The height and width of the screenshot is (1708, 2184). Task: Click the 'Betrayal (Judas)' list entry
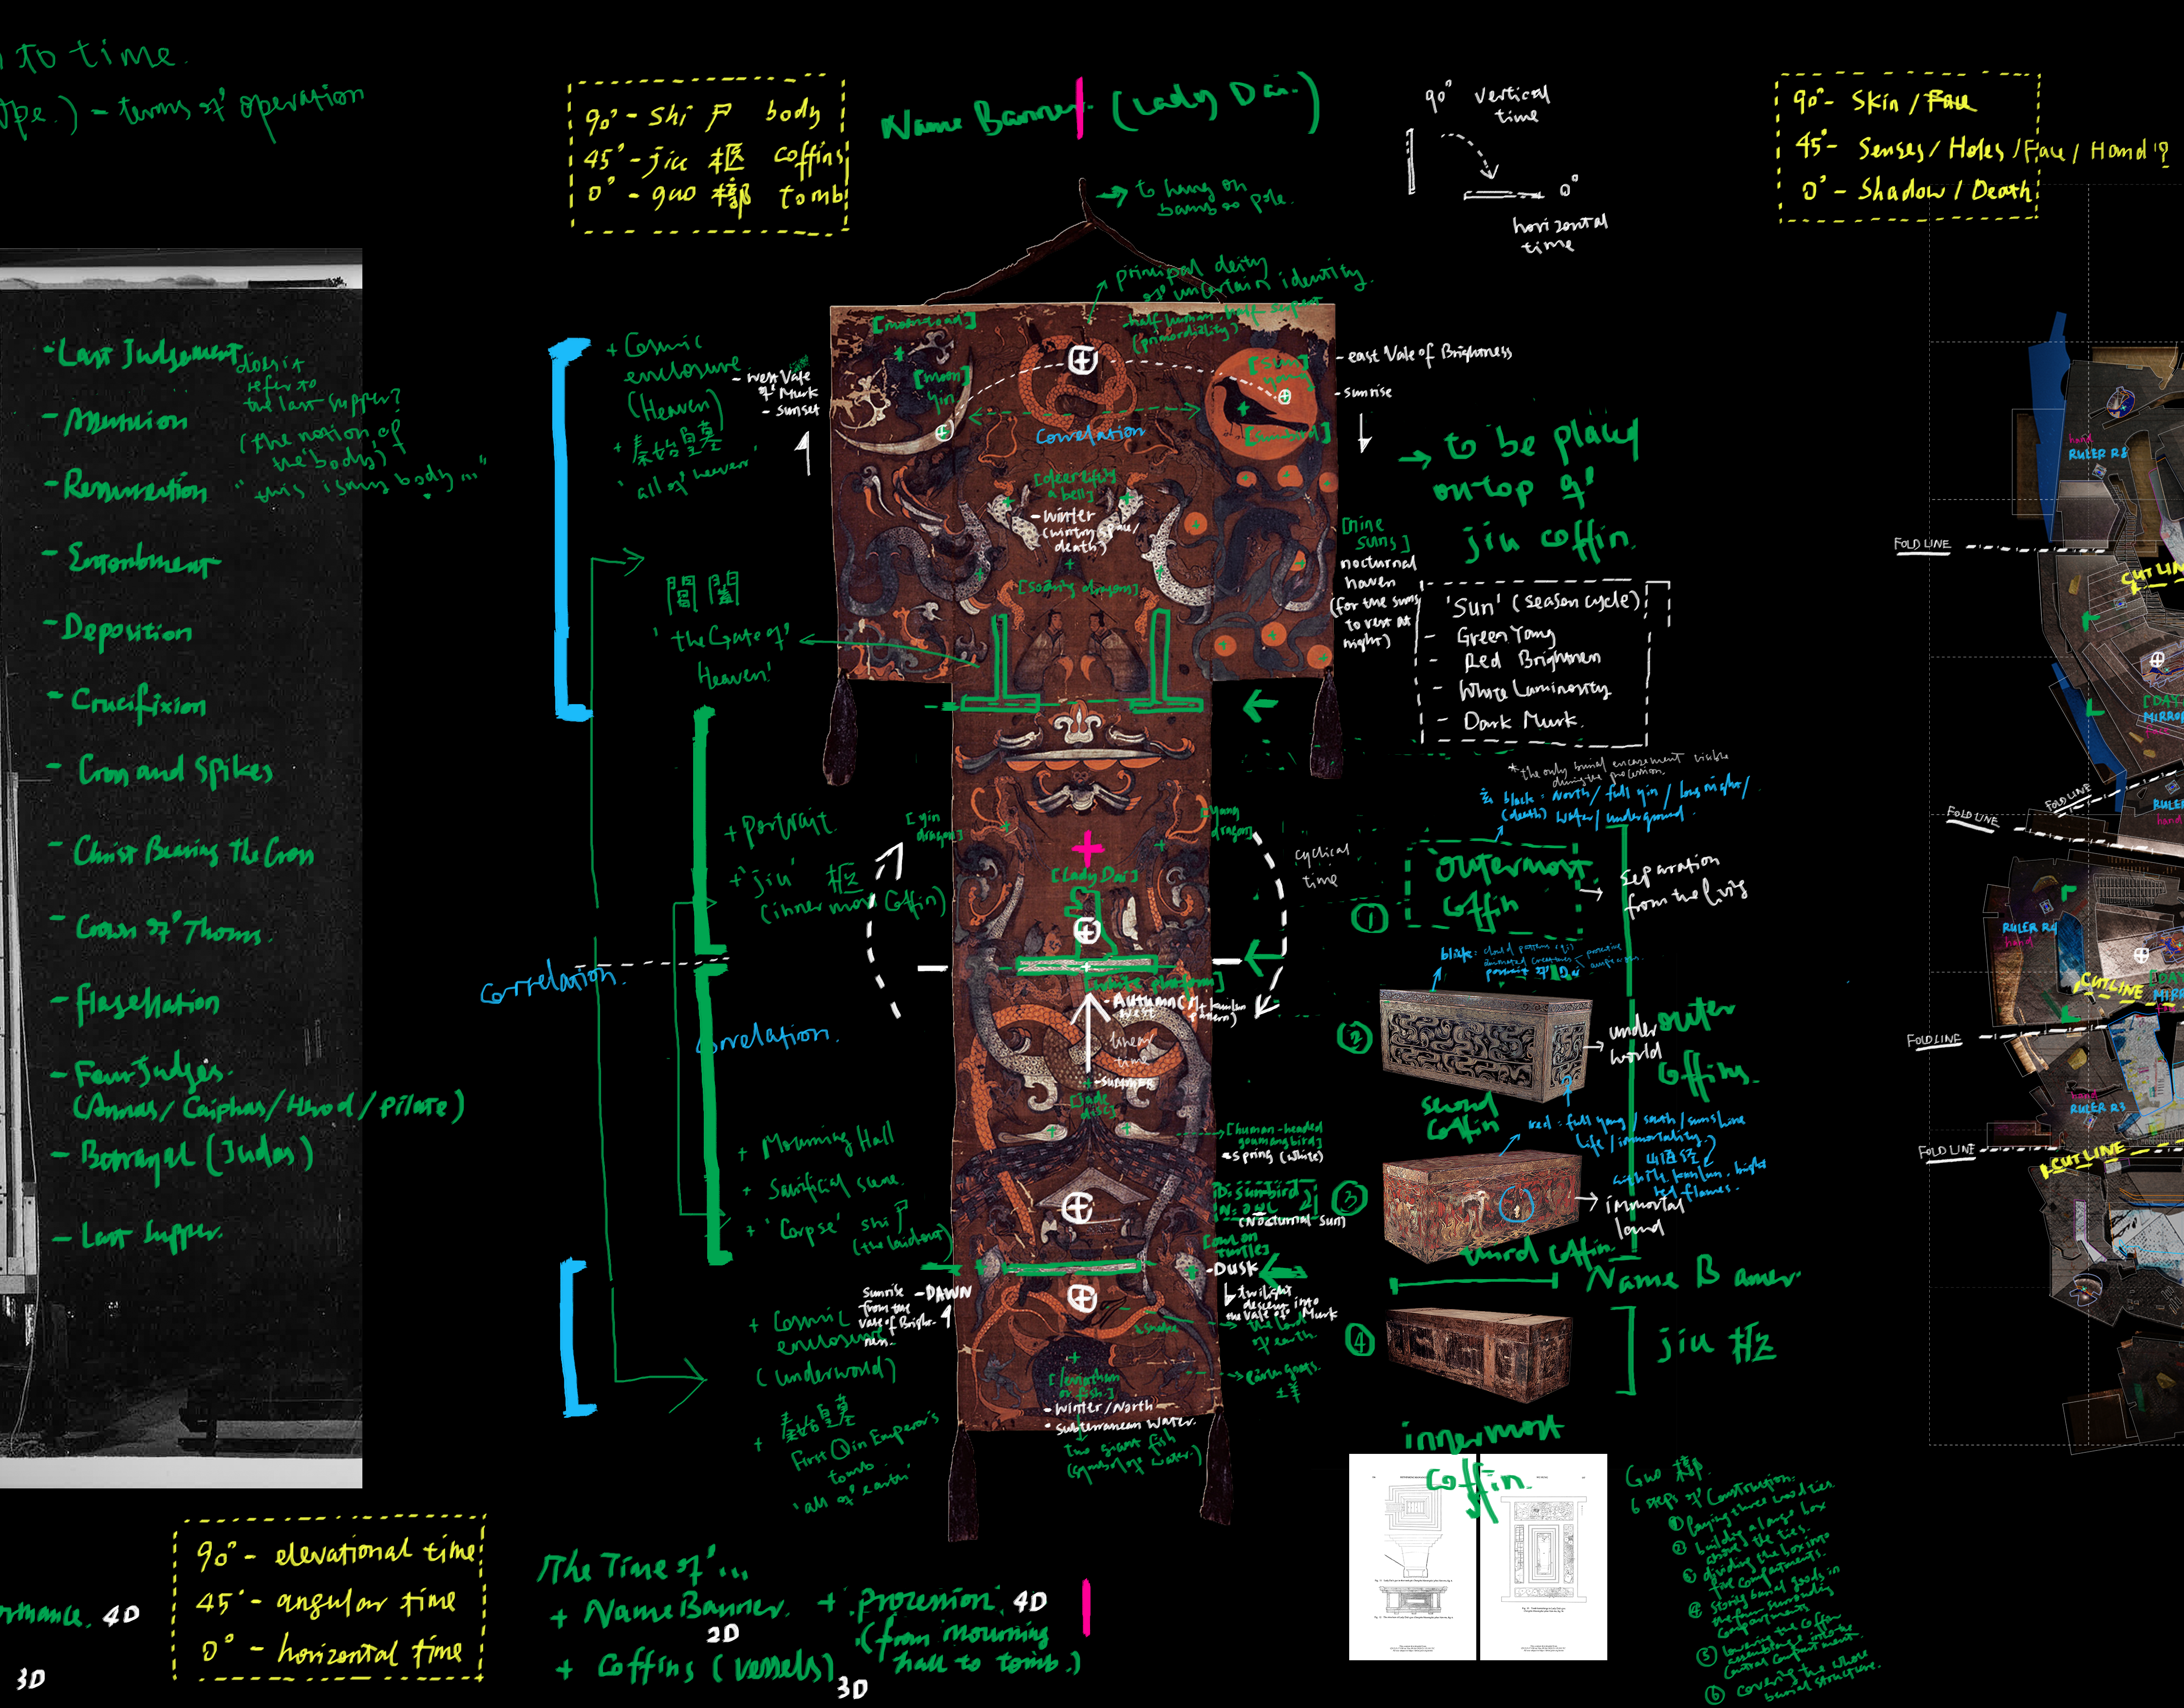183,1157
